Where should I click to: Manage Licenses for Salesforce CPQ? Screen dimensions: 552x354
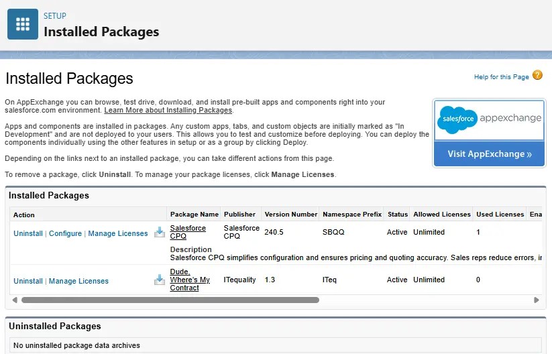pyautogui.click(x=118, y=233)
